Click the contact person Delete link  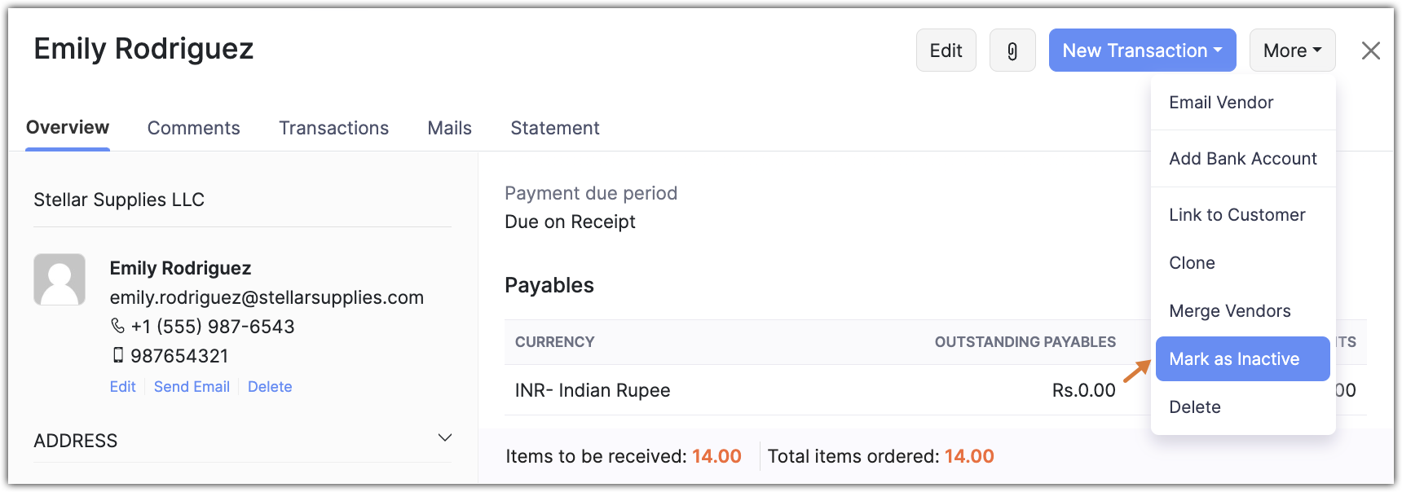pyautogui.click(x=270, y=387)
